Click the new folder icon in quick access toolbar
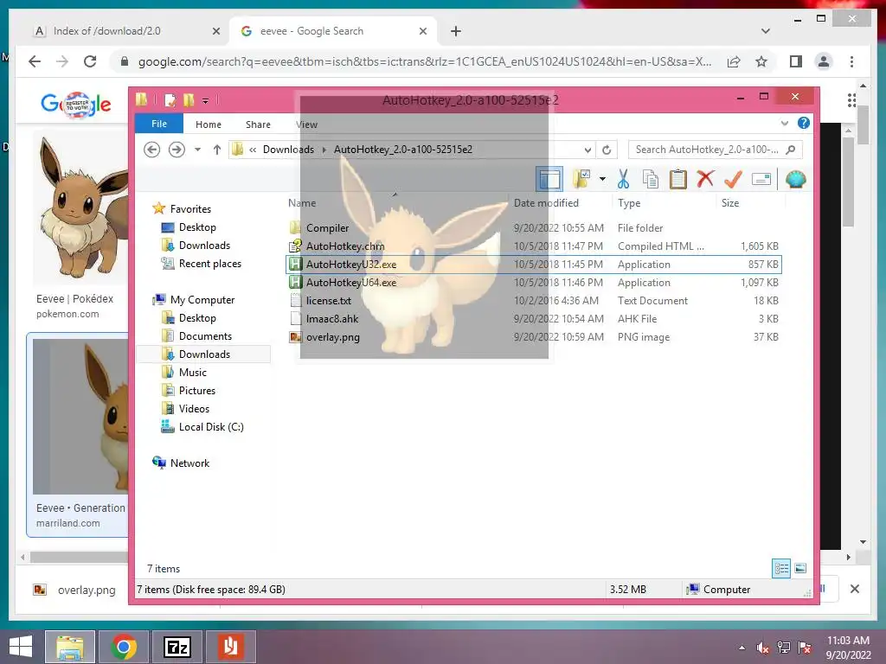 click(189, 100)
